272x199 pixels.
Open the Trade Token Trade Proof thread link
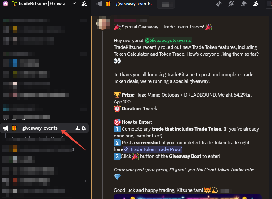(x=153, y=149)
